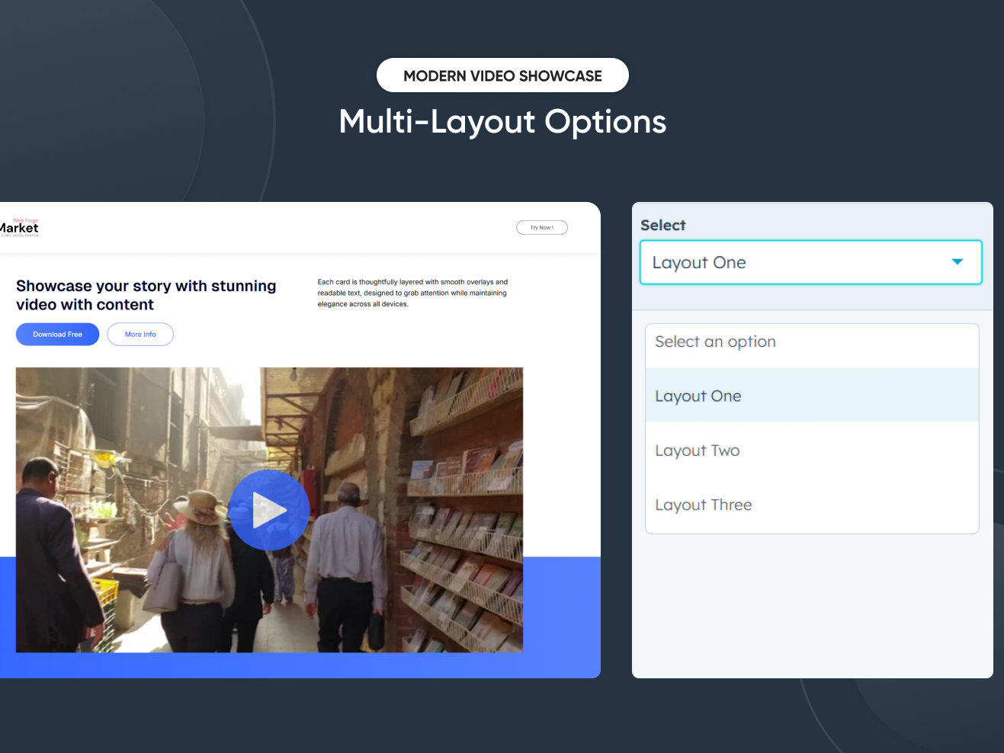
Task: Click the "Download Free" button
Action: click(57, 334)
